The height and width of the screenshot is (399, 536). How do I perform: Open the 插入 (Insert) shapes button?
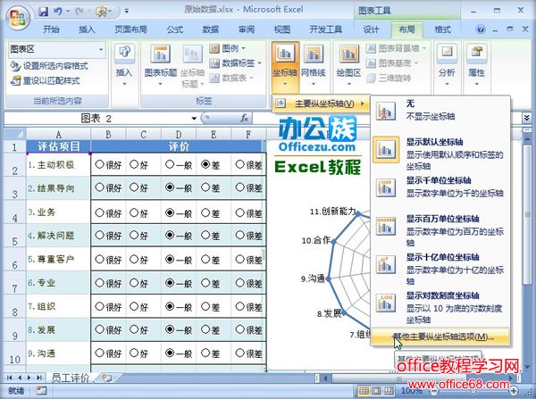pyautogui.click(x=124, y=67)
